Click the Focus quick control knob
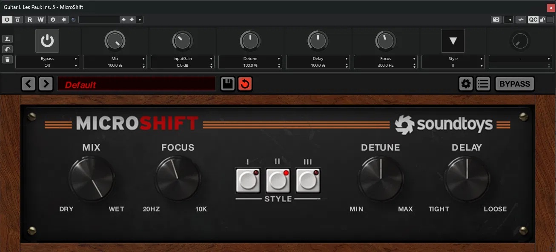Image resolution: width=556 pixels, height=252 pixels. click(x=386, y=41)
